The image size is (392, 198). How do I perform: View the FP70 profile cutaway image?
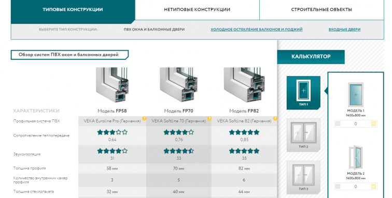click(x=178, y=85)
